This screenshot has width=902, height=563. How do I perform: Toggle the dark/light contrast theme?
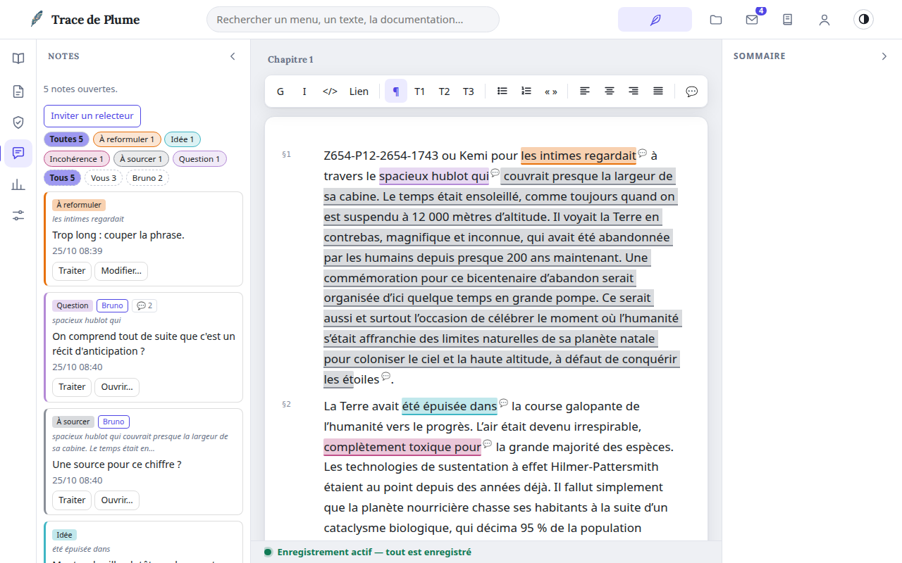click(x=863, y=20)
